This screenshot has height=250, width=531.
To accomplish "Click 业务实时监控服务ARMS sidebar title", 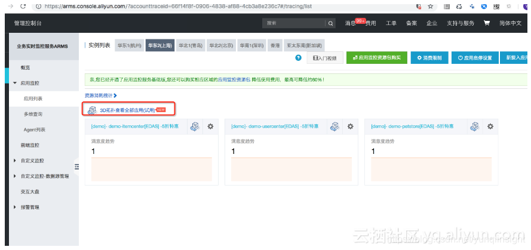I will [x=42, y=47].
